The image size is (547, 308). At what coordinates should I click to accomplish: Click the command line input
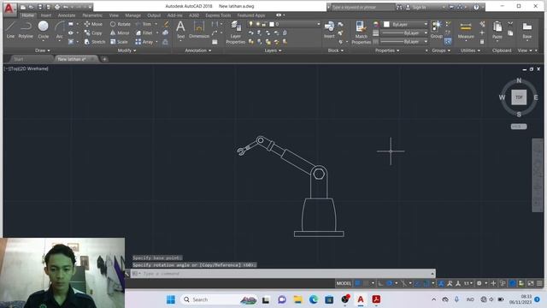click(283, 274)
